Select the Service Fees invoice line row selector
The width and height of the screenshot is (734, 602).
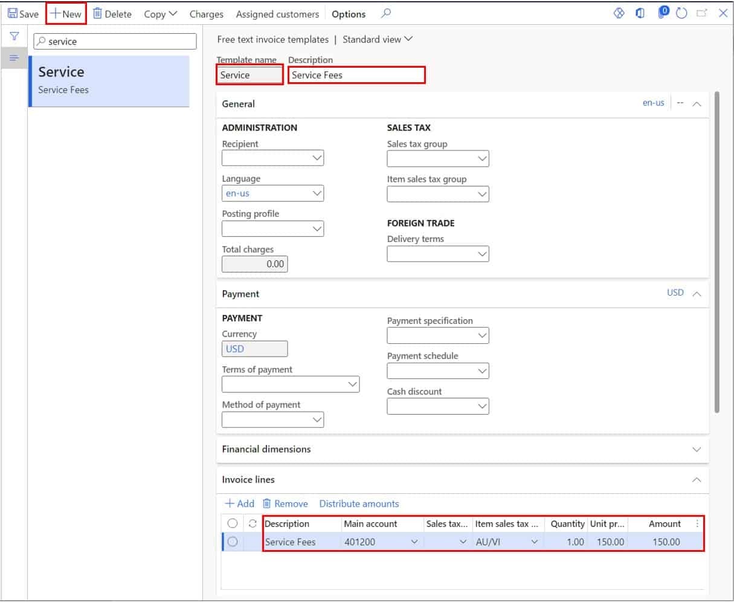pos(233,542)
